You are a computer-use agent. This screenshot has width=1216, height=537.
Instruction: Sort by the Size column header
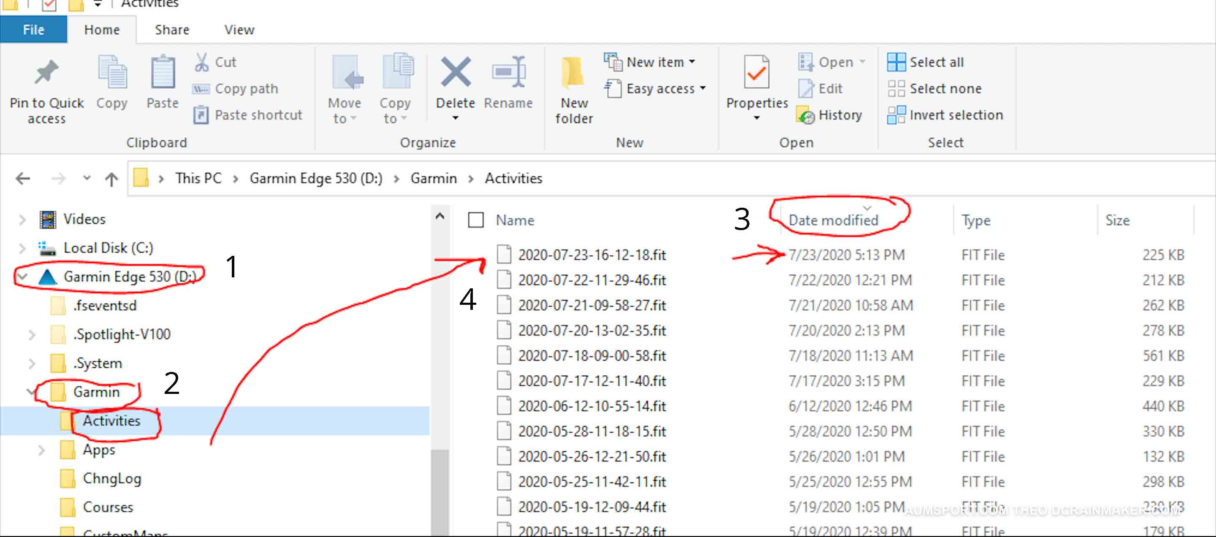click(1117, 220)
